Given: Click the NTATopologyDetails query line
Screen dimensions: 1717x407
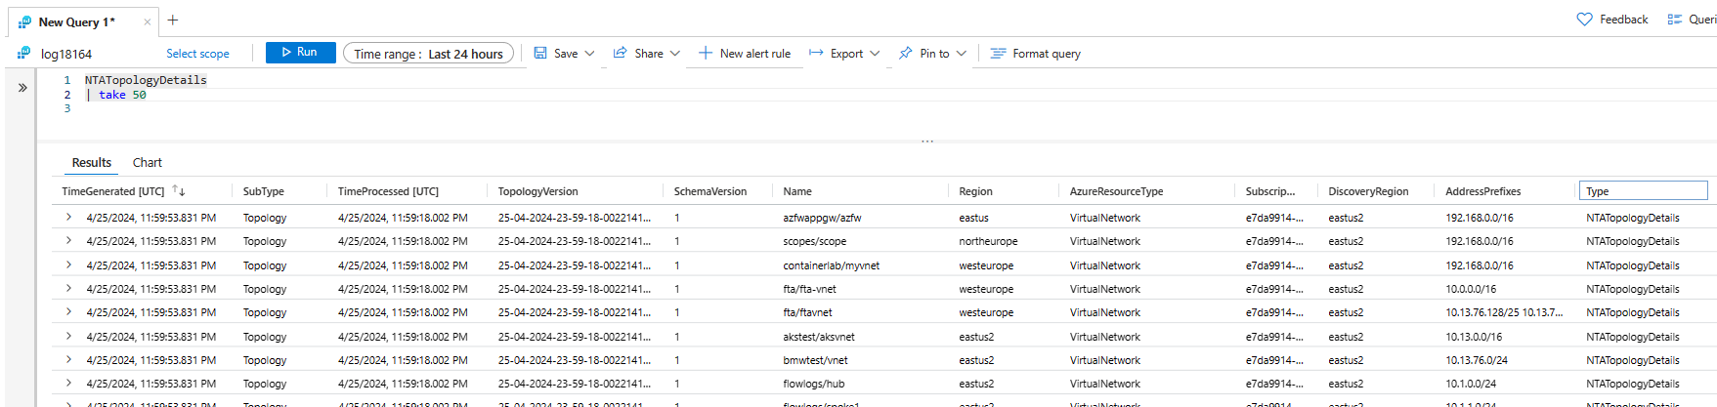Looking at the screenshot, I should 146,80.
